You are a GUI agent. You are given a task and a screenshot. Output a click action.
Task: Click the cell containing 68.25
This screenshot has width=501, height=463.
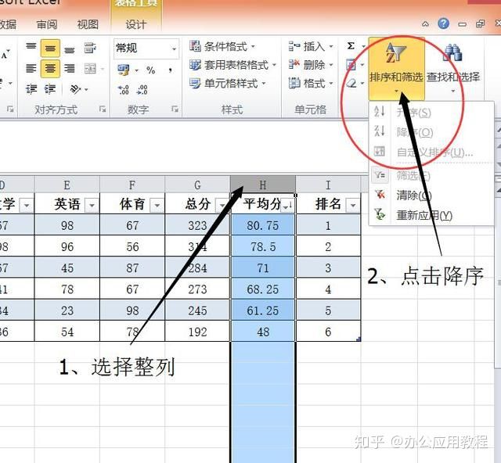point(263,289)
